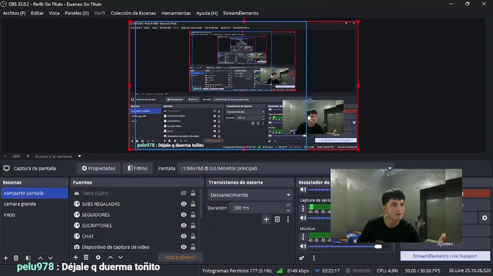The height and width of the screenshot is (276, 493).
Task: Mute Mic/Aux with its speaker icon
Action: click(x=303, y=246)
